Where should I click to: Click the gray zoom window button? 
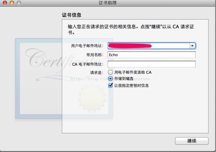(x=19, y=3)
